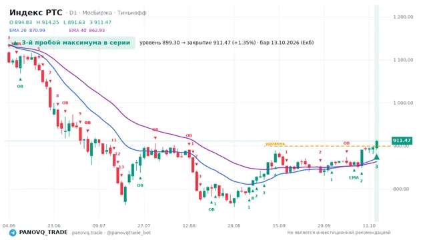Click the 'Не является инвестиционной рекомендацией' disclaimer
Viewport: 427px width, 240px height.
339,233
